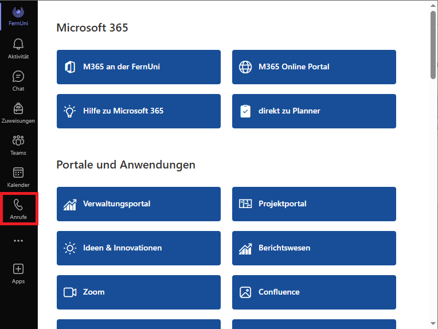Open the M365 Online Portal tile

314,66
